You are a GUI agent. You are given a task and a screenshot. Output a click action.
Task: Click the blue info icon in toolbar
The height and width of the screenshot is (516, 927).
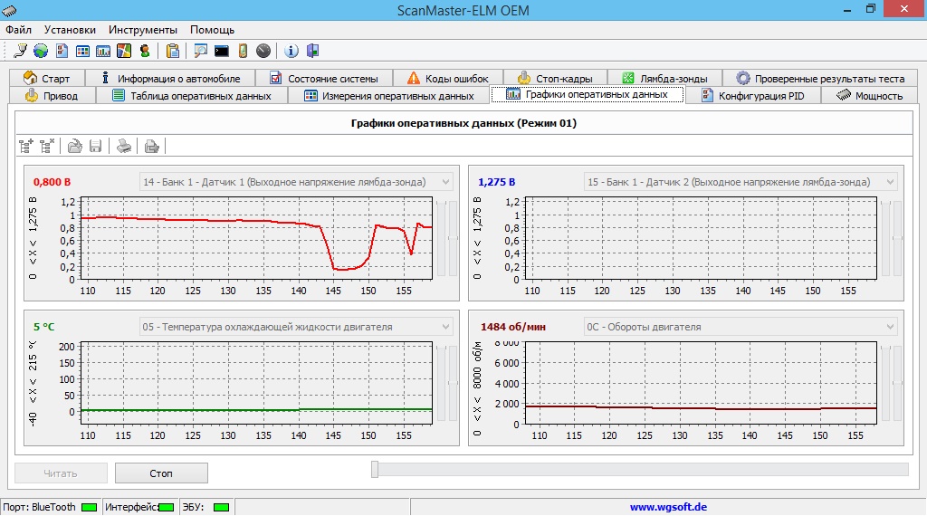click(291, 51)
